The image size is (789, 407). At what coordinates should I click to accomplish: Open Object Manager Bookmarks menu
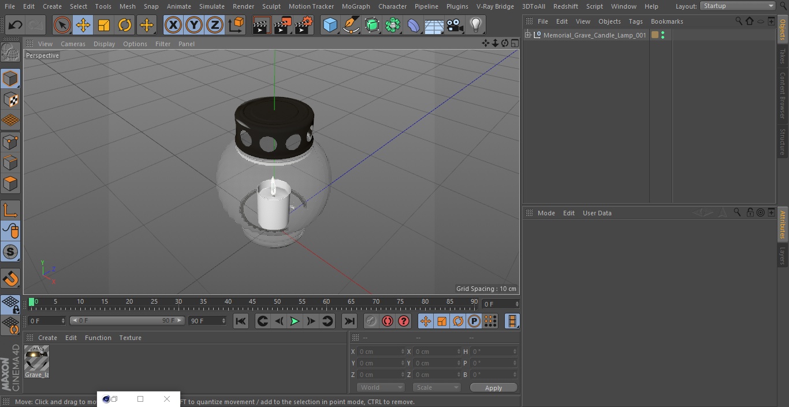coord(667,21)
